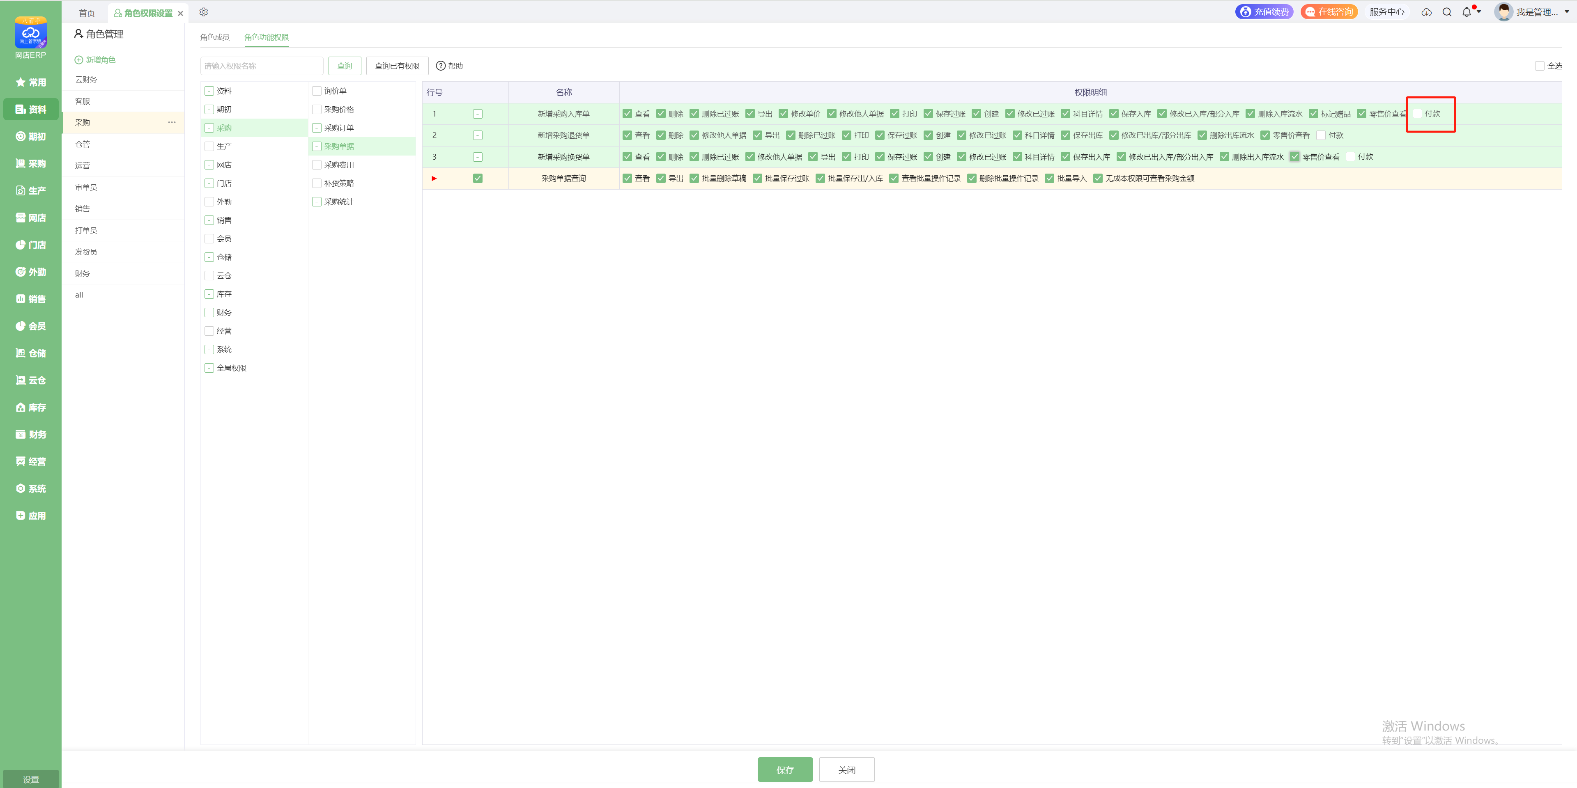Select the 资料 permission tree node
The height and width of the screenshot is (788, 1577).
pos(224,91)
